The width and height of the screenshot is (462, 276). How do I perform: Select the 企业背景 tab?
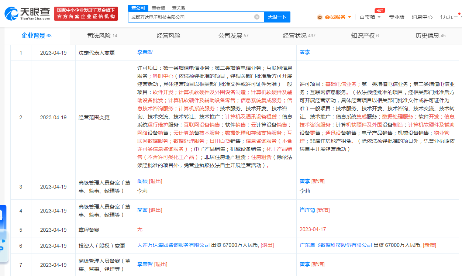tap(37, 36)
